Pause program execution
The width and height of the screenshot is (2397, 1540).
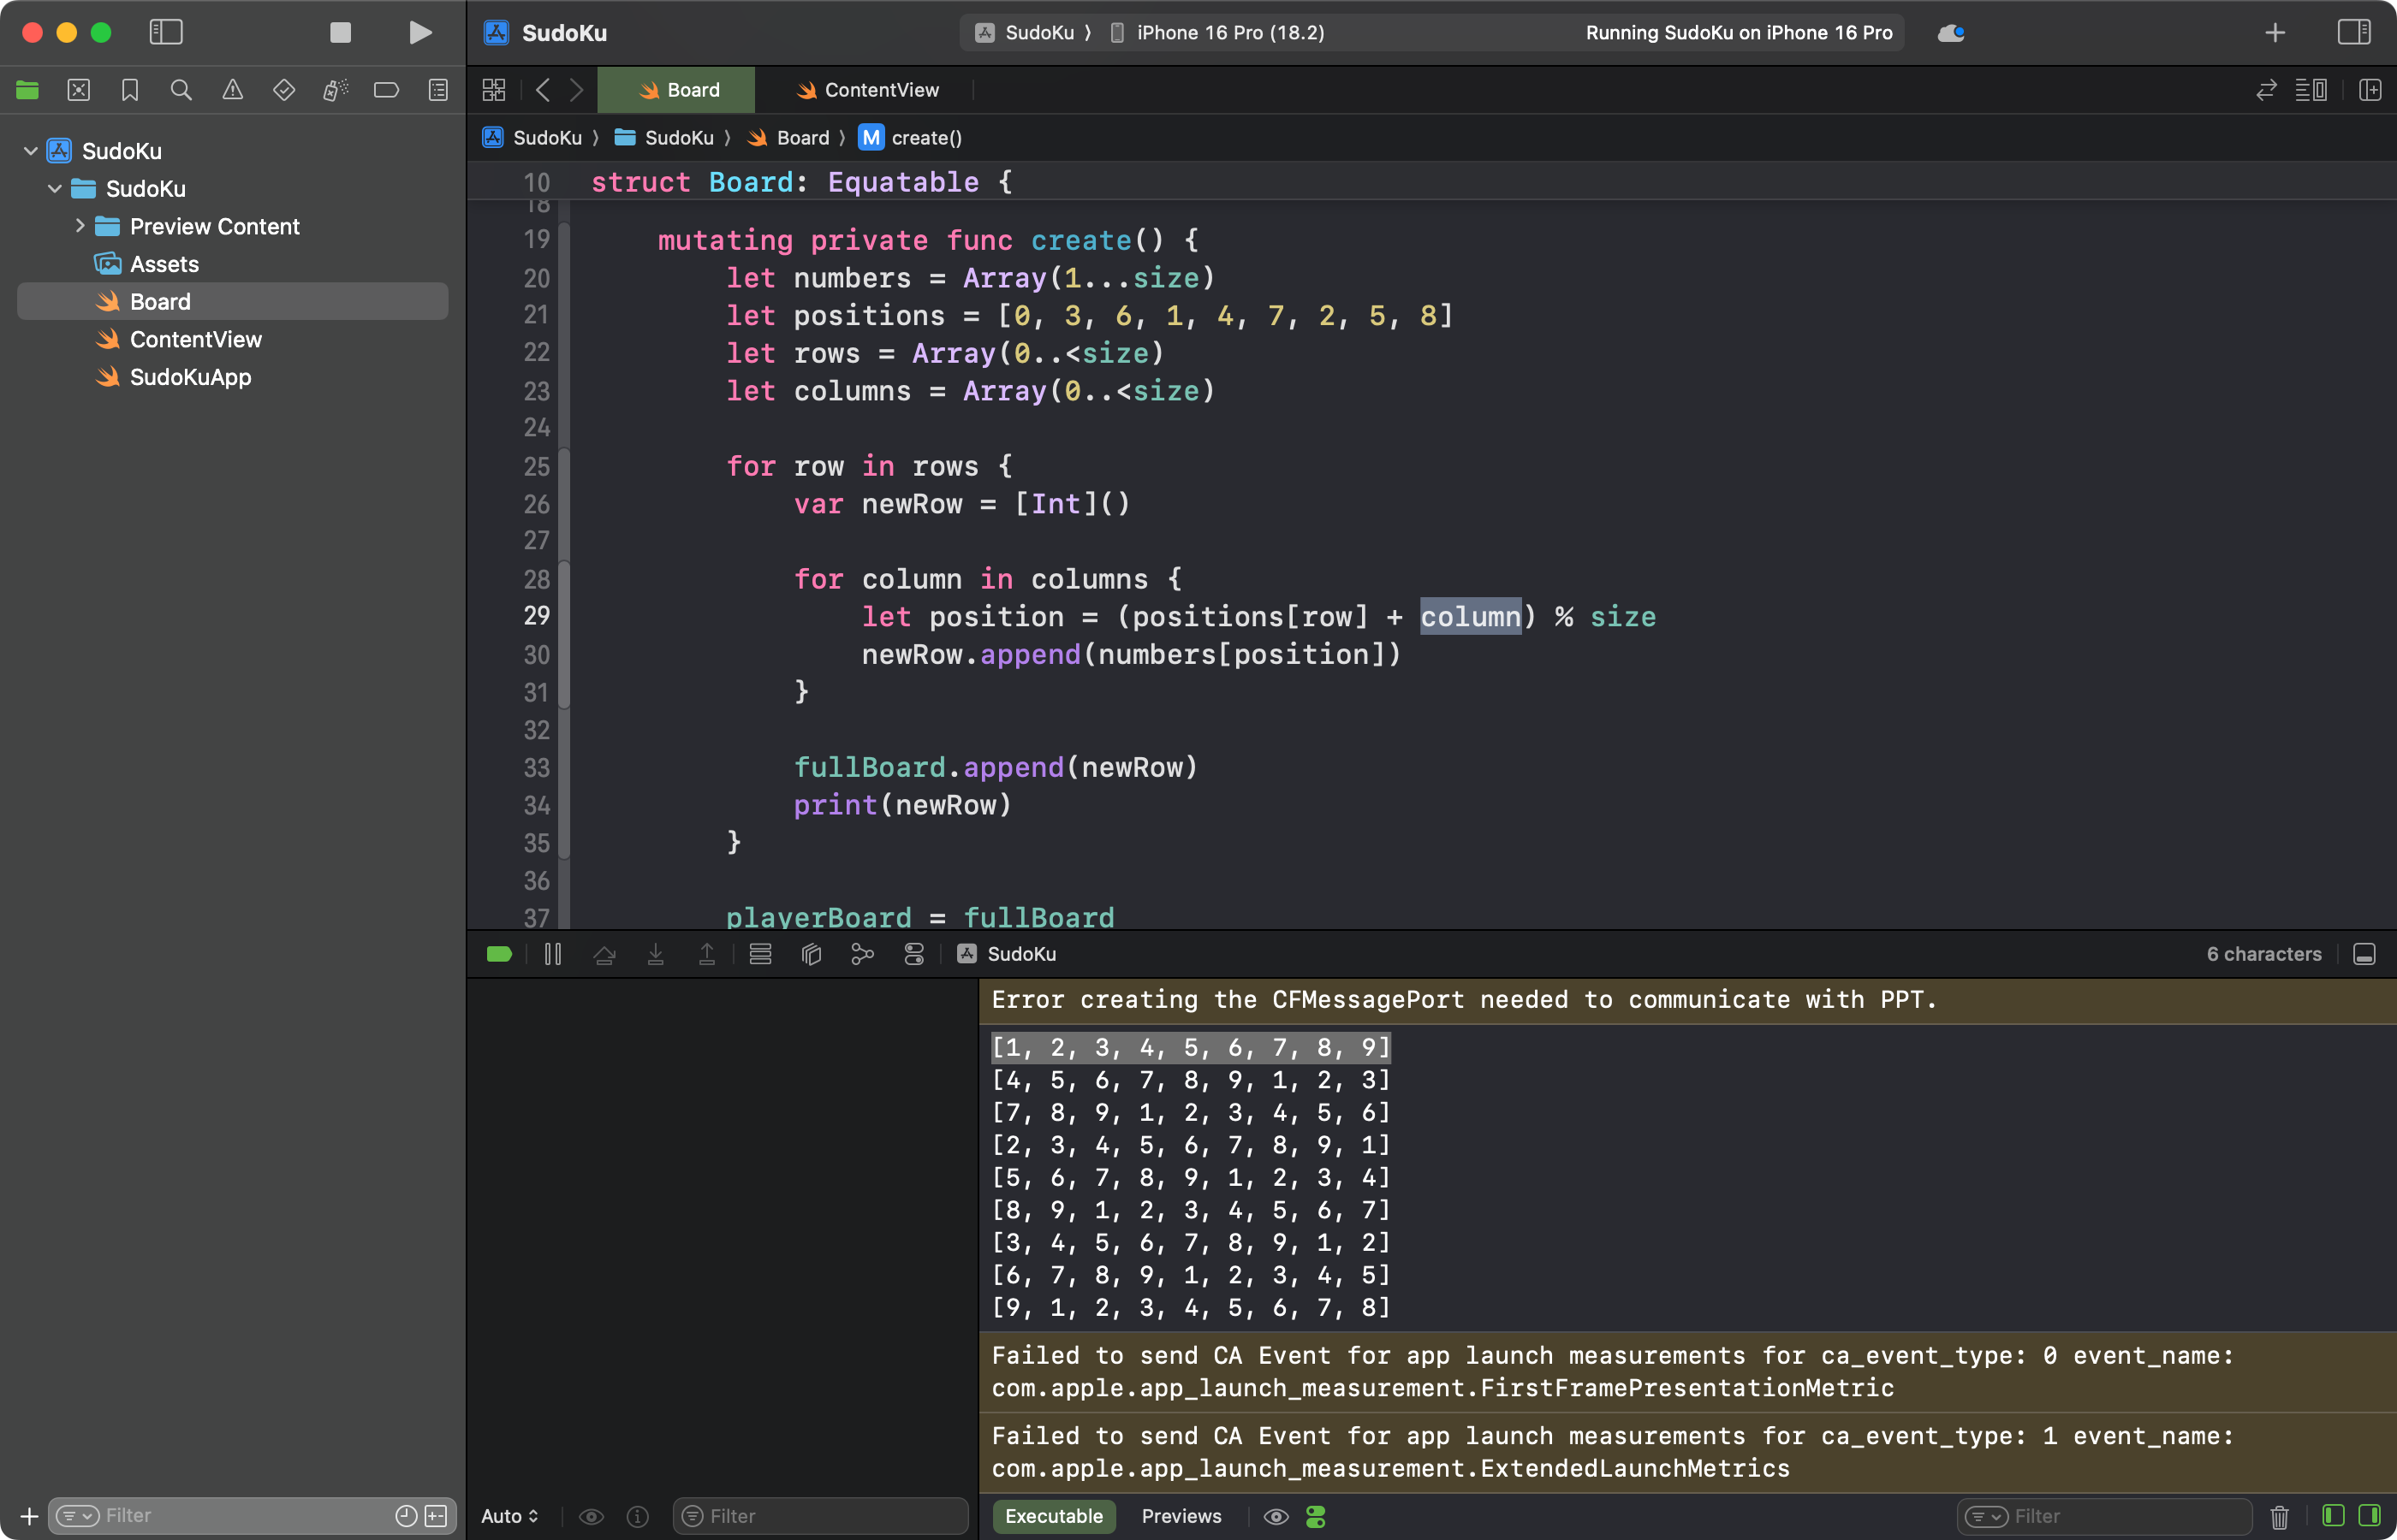[x=553, y=954]
